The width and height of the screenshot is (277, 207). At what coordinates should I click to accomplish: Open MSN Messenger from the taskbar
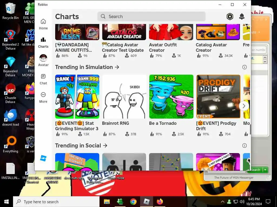pos(120,202)
